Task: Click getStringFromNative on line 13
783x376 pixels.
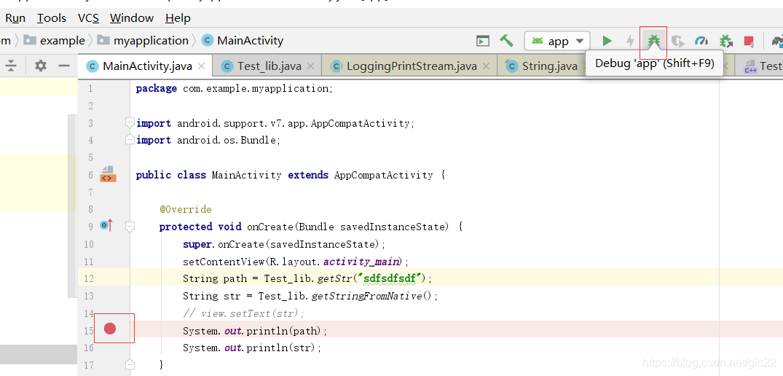Action: pyautogui.click(x=367, y=296)
